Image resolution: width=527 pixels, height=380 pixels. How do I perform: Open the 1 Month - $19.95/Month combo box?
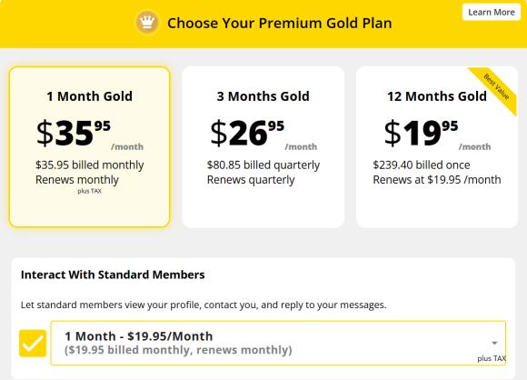click(278, 343)
